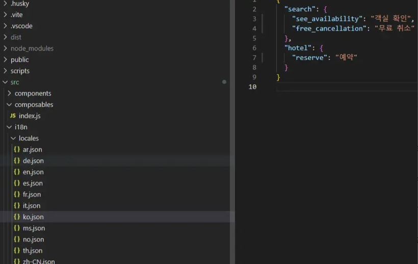Viewport: 418px width, 264px height.
Task: Select no.json in the explorer
Action: pos(33,239)
